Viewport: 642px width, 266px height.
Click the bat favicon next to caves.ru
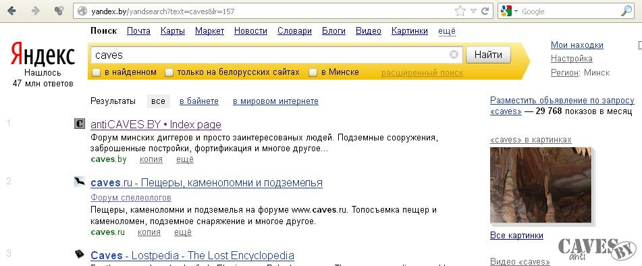(x=80, y=182)
